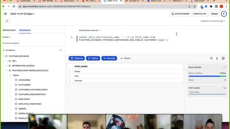Collapse FIVETRAN_DATABASE tree node

coord(4,56)
